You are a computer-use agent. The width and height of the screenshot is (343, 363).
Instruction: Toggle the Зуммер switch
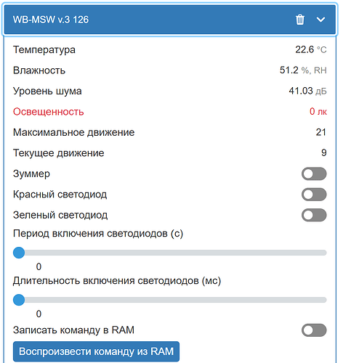click(x=314, y=174)
